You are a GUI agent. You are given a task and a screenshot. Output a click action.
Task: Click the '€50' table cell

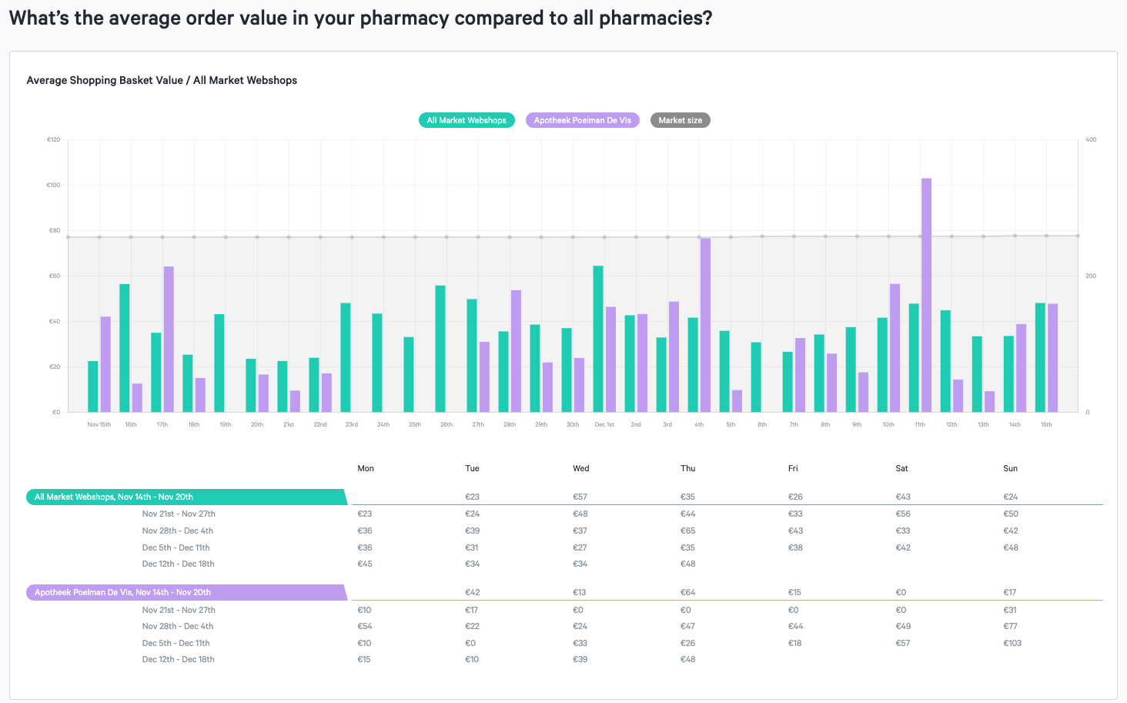1011,514
